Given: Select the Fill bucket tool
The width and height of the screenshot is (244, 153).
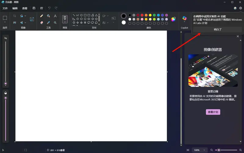Looking at the screenshot, I should [48, 16].
